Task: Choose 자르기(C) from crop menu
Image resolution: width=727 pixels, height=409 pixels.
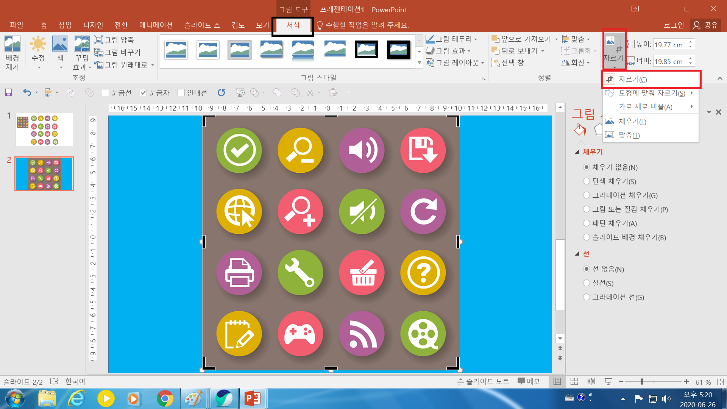Action: pos(632,80)
